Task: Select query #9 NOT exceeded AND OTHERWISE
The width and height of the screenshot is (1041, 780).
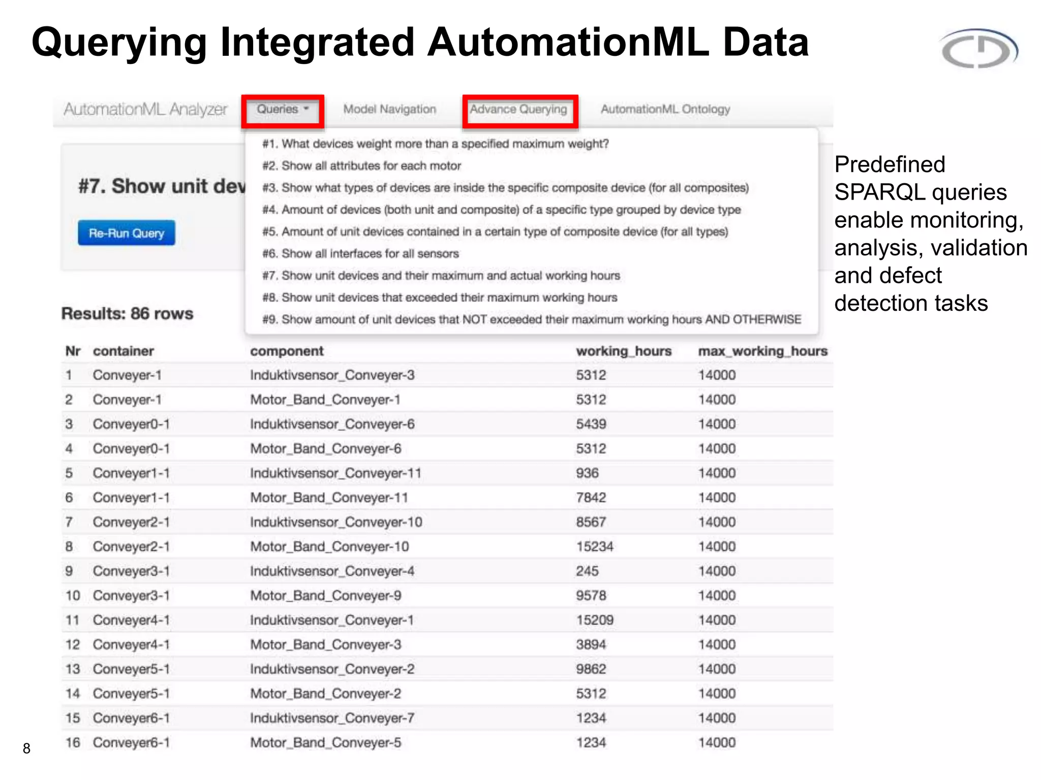Action: coord(532,319)
